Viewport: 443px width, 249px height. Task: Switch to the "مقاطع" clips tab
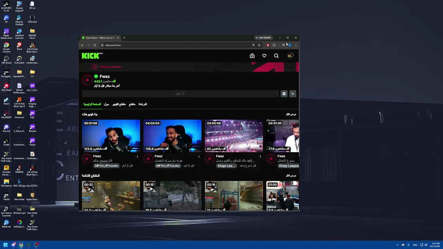click(132, 104)
